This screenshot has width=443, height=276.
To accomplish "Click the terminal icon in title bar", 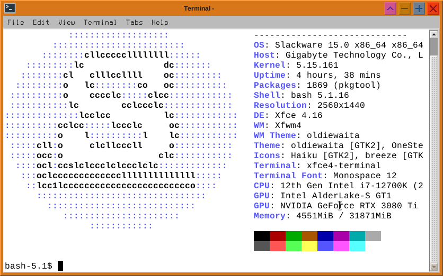I will click(x=10, y=8).
